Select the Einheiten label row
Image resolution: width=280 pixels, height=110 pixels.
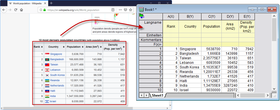click(x=151, y=35)
